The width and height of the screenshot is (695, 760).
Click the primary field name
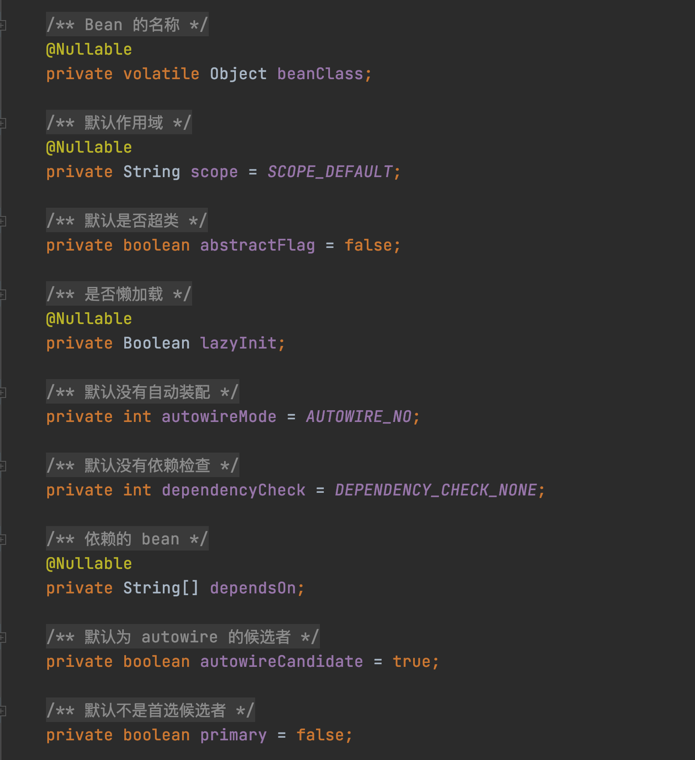tap(233, 735)
